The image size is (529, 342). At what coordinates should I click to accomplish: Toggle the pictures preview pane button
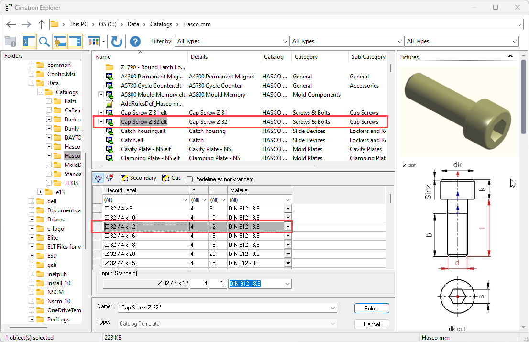click(x=75, y=42)
